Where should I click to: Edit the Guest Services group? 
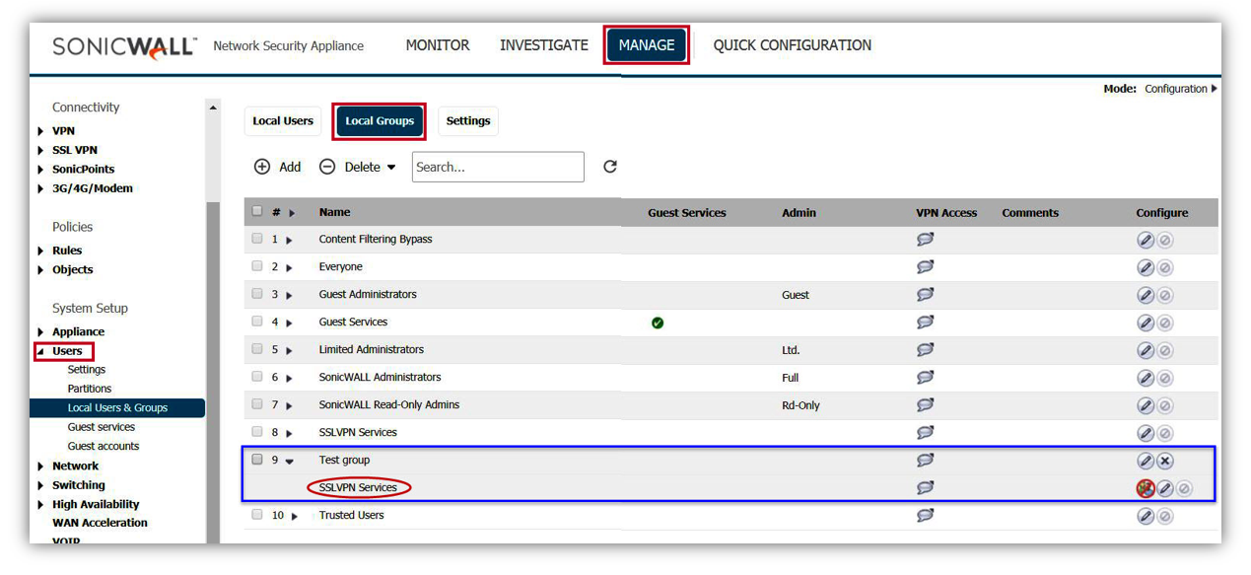click(x=1146, y=323)
